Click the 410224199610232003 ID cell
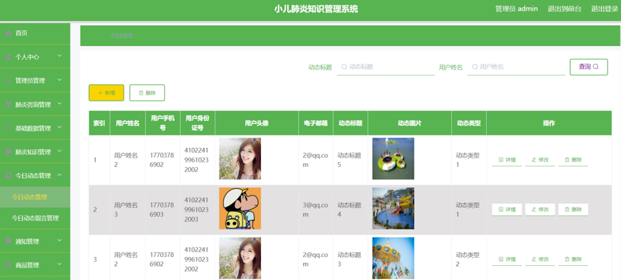The height and width of the screenshot is (280, 621). (197, 209)
